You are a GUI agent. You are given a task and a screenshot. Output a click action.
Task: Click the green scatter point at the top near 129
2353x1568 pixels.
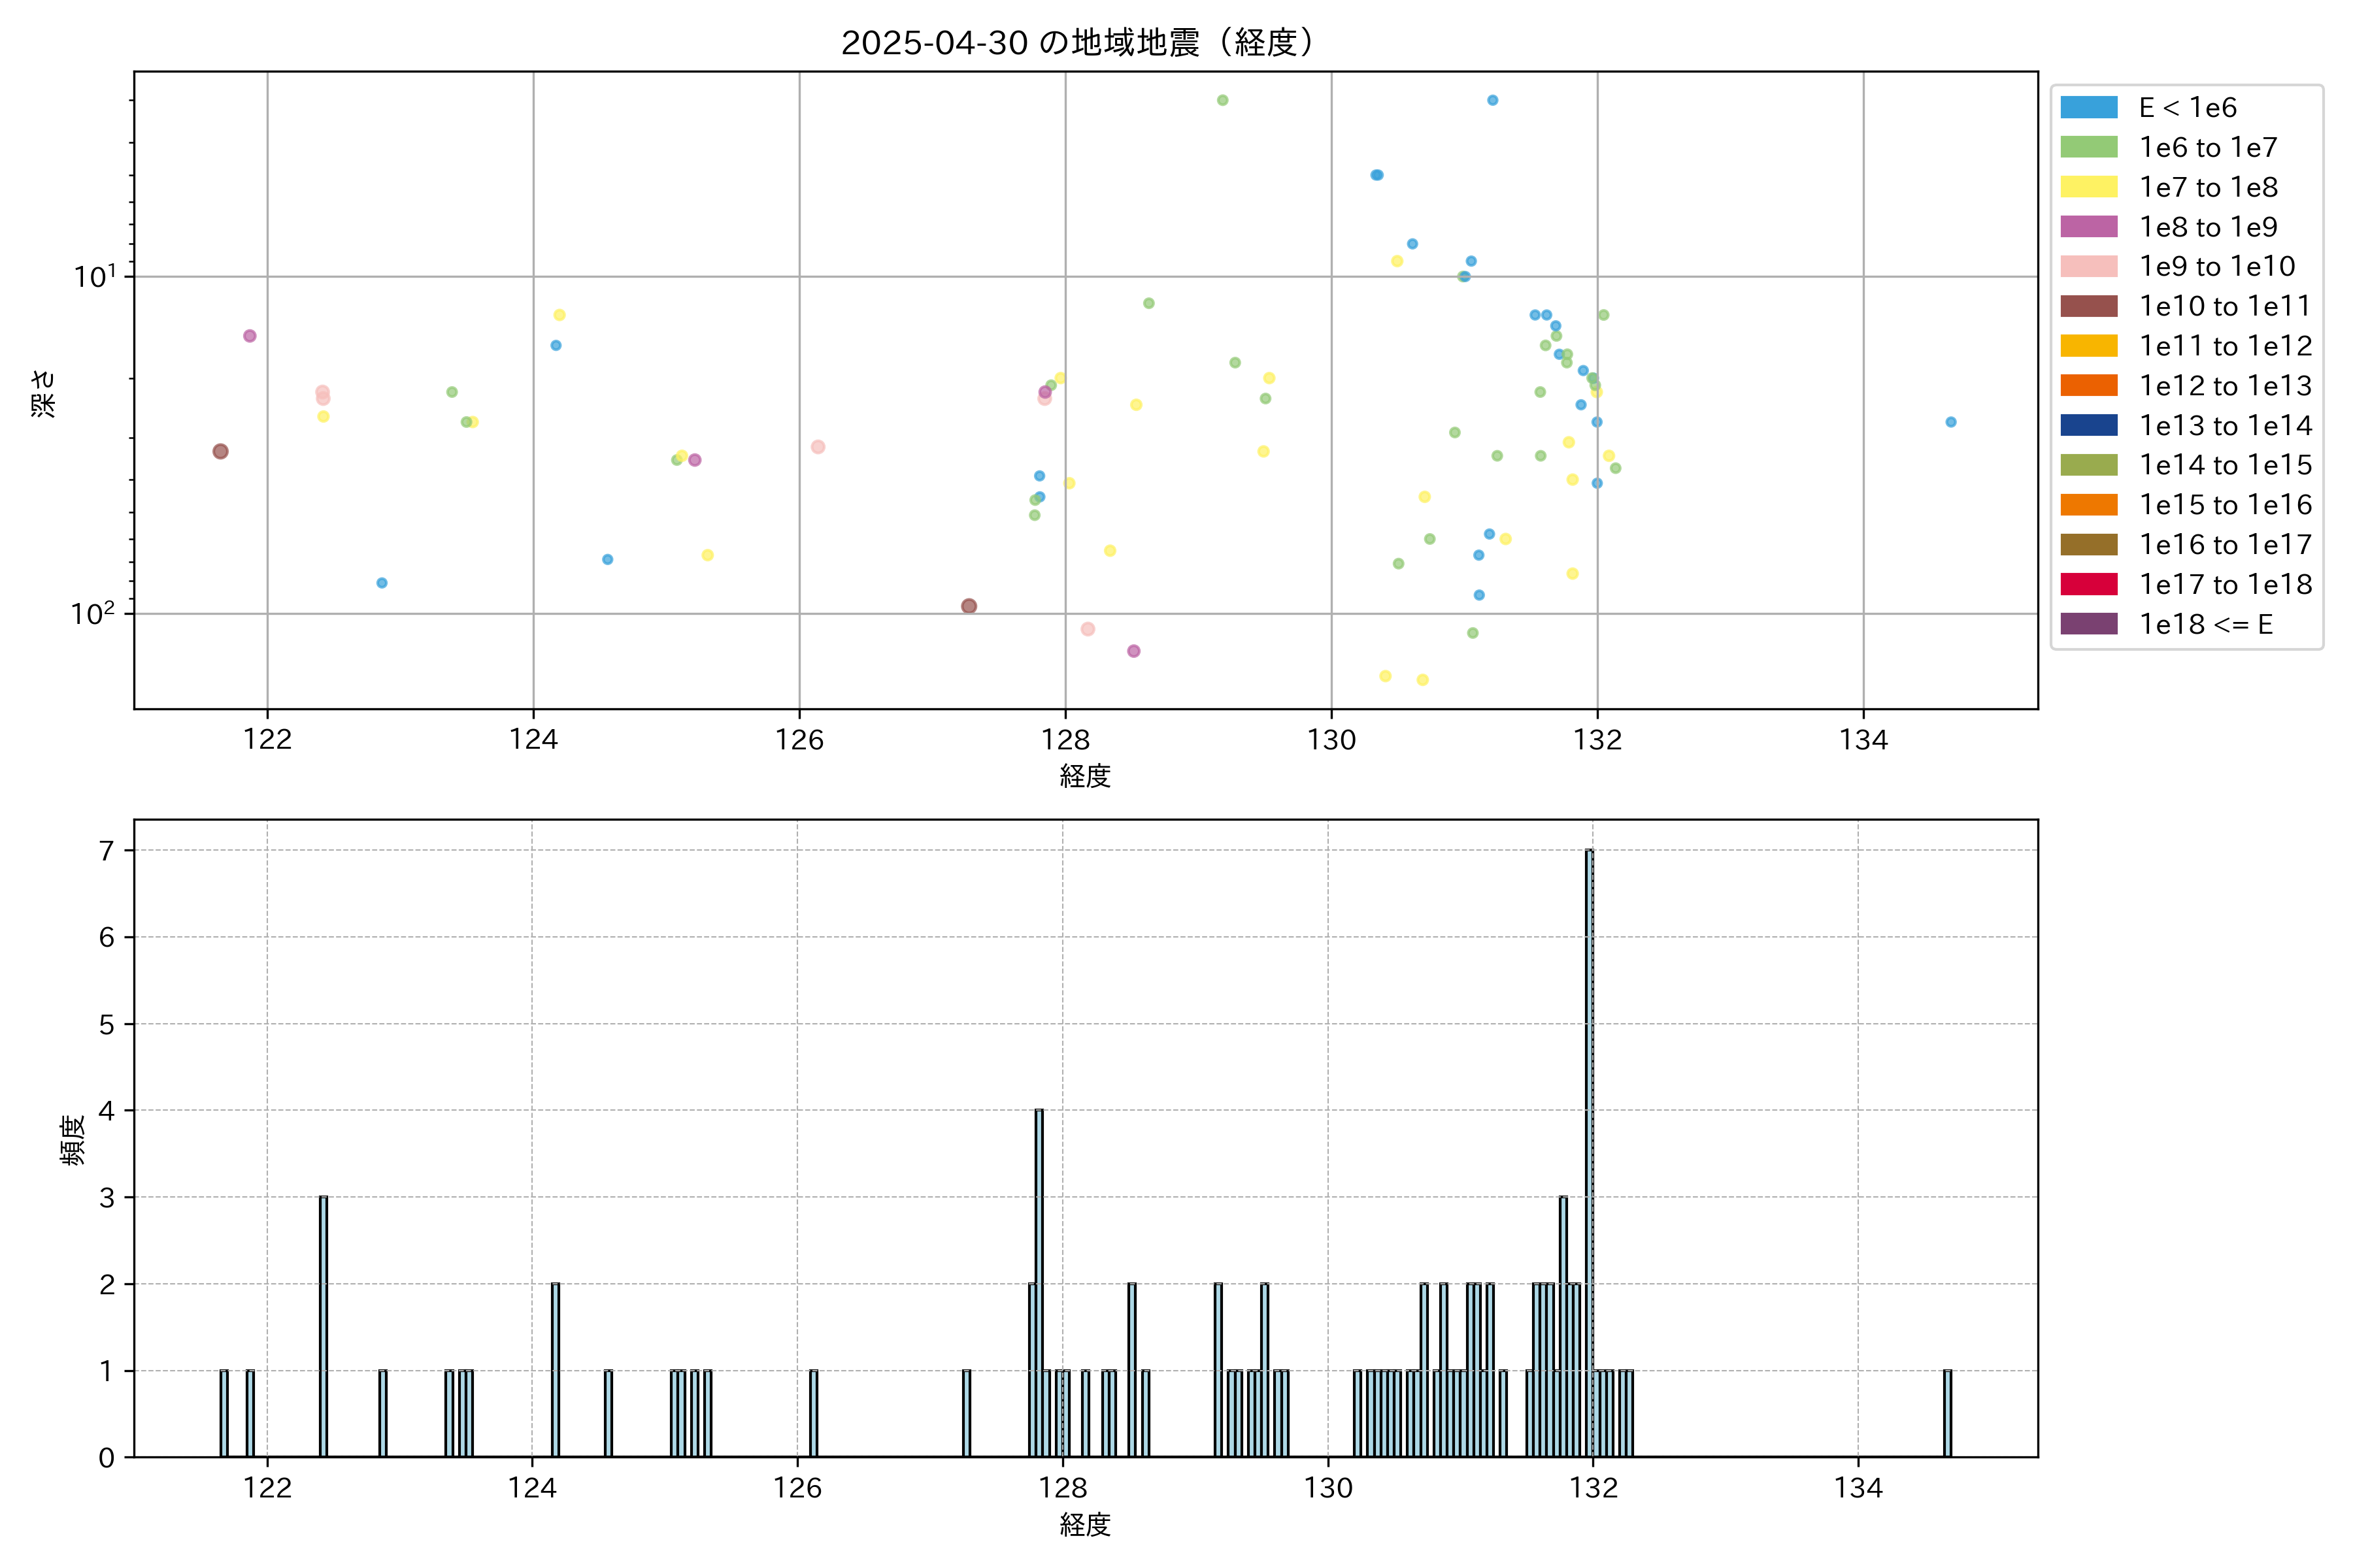point(1222,100)
